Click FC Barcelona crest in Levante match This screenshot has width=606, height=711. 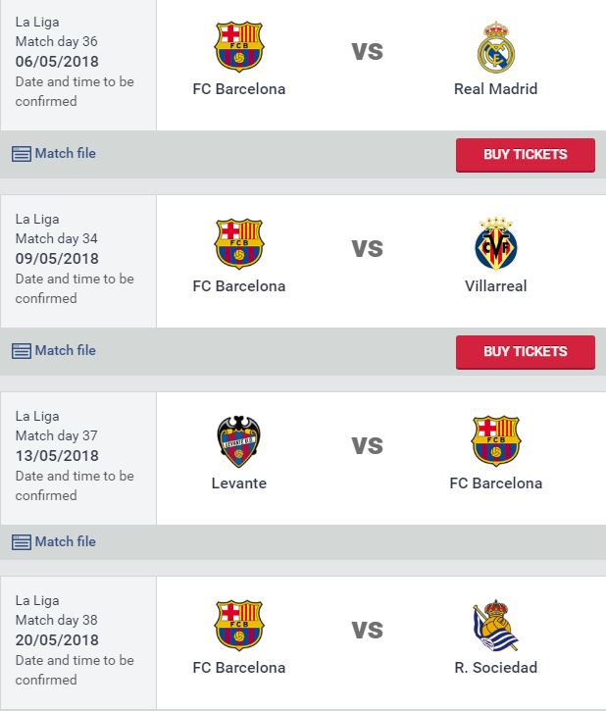pos(496,441)
